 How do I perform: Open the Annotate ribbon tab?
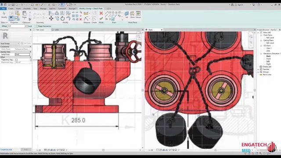[x=27, y=8]
